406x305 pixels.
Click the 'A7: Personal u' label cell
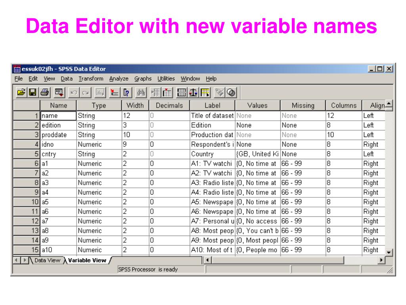point(213,221)
